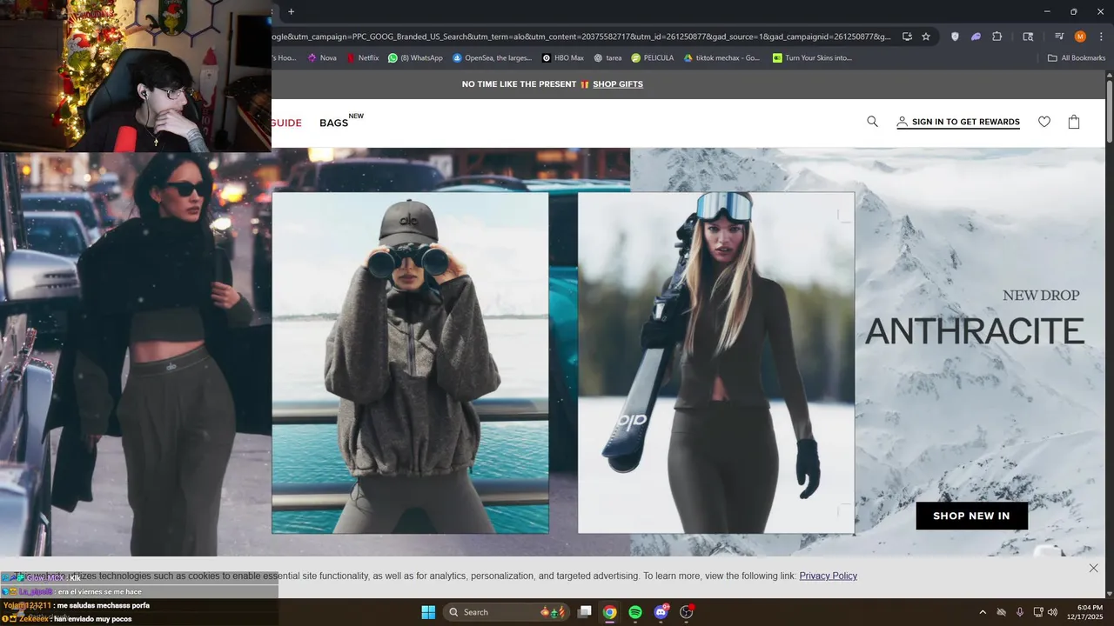The height and width of the screenshot is (626, 1114).
Task: Click Sign In To Get Rewards link
Action: point(958,123)
